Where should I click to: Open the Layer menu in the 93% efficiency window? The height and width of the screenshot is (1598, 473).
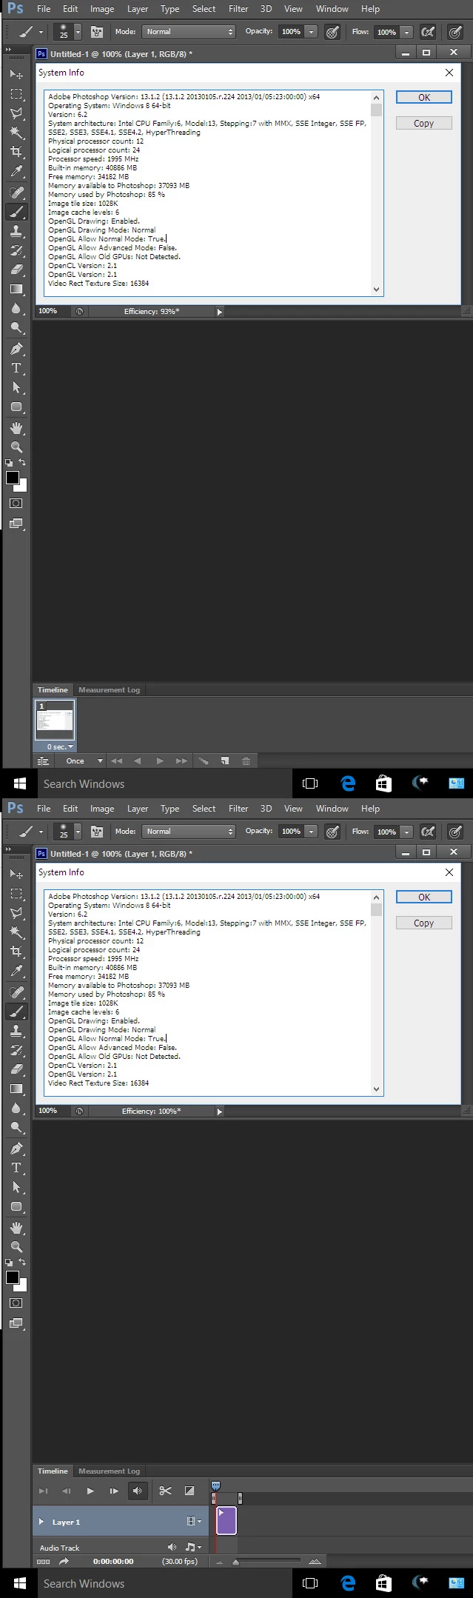(138, 9)
